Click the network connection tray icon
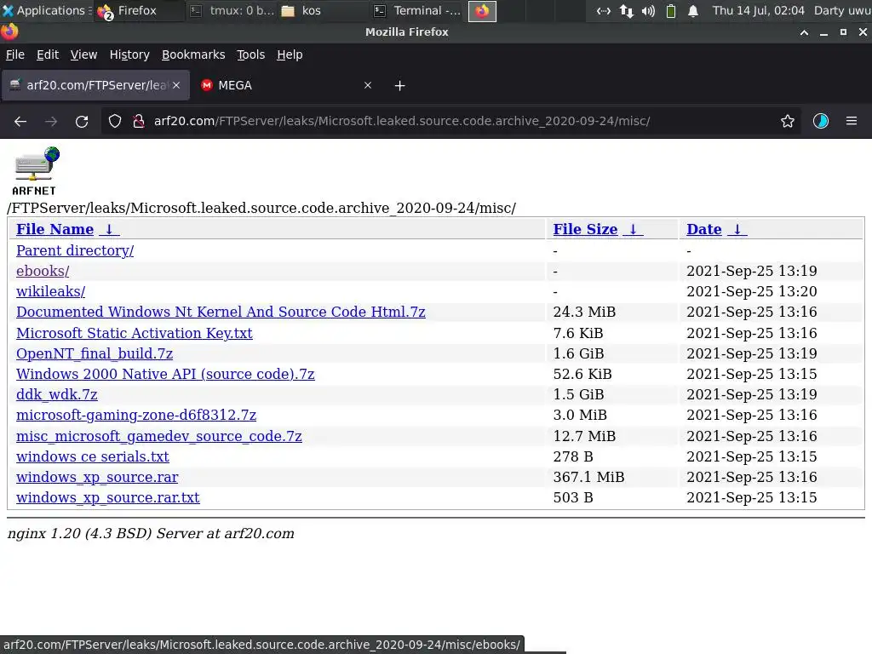872x654 pixels. tap(626, 10)
